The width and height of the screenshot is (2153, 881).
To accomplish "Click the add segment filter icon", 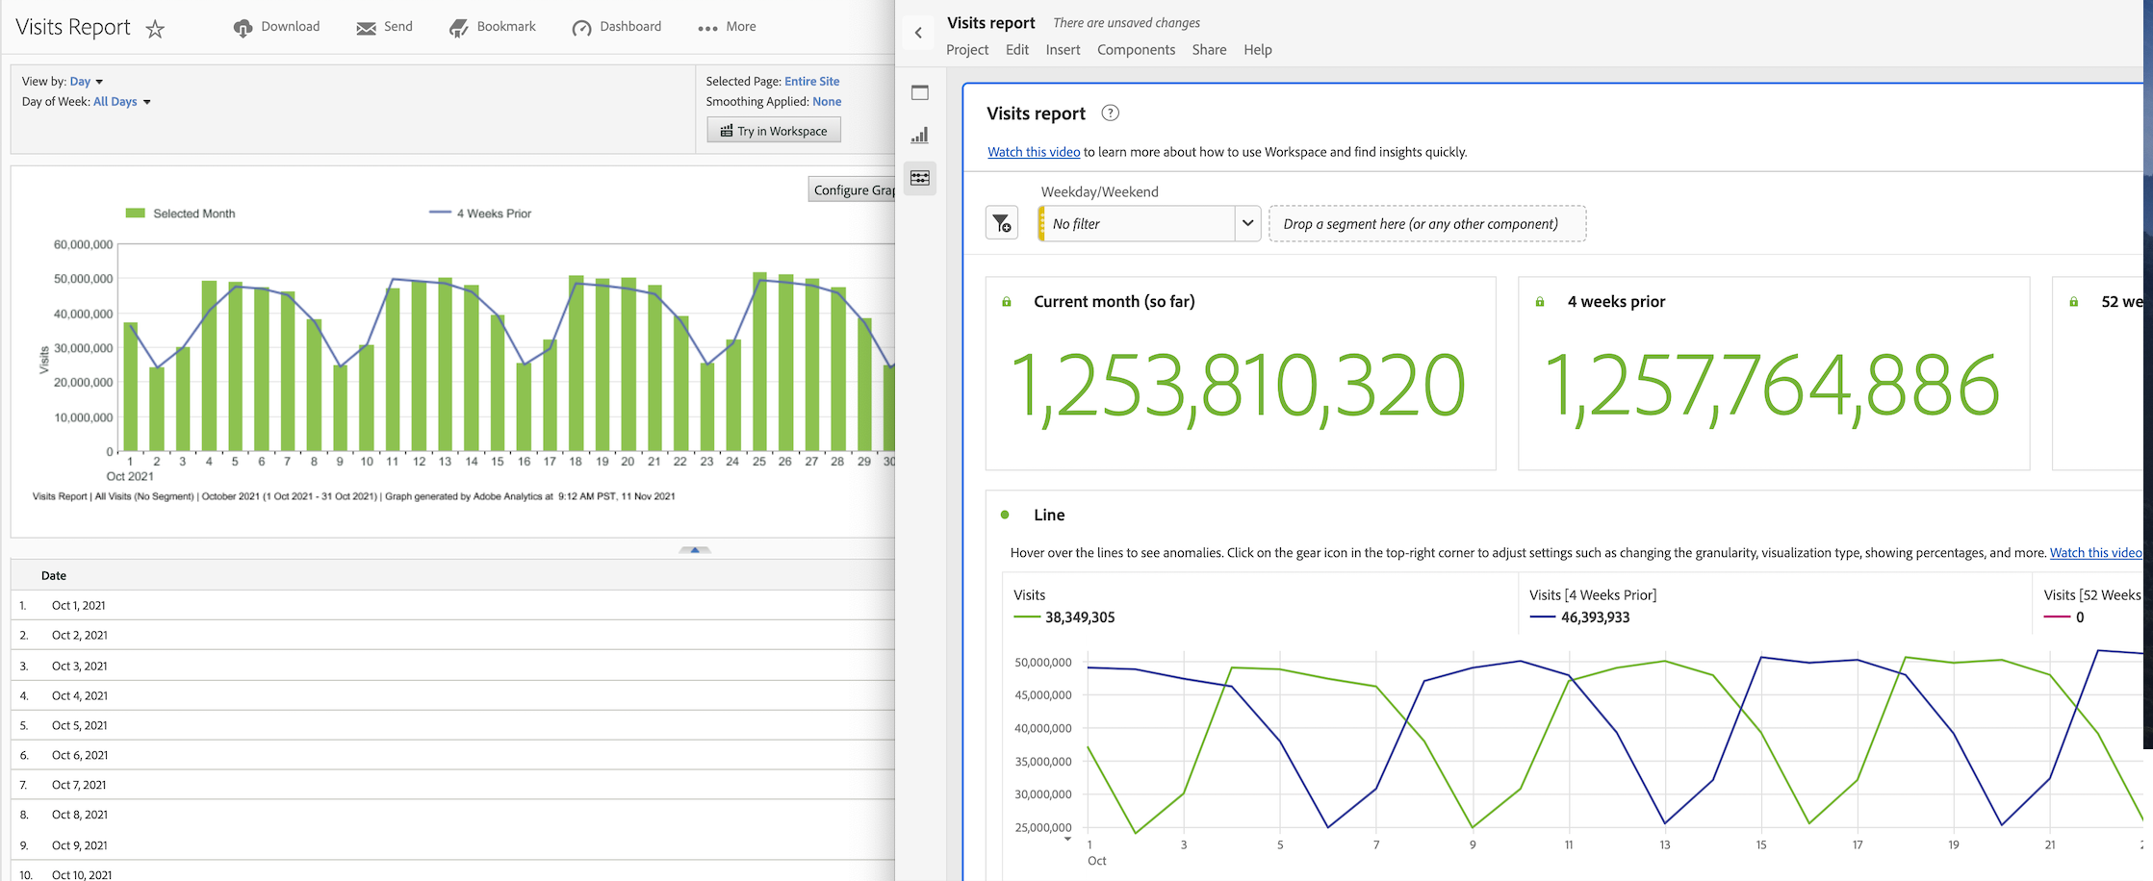I will point(1002,224).
